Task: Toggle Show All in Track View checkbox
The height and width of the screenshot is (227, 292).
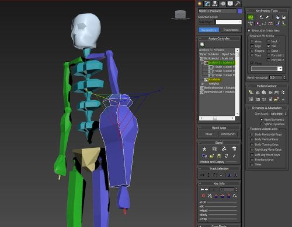Action: tap(249, 30)
